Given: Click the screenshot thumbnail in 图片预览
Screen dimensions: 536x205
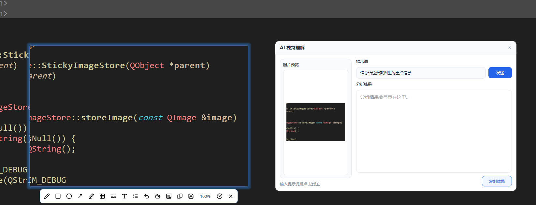Looking at the screenshot, I should [x=316, y=122].
